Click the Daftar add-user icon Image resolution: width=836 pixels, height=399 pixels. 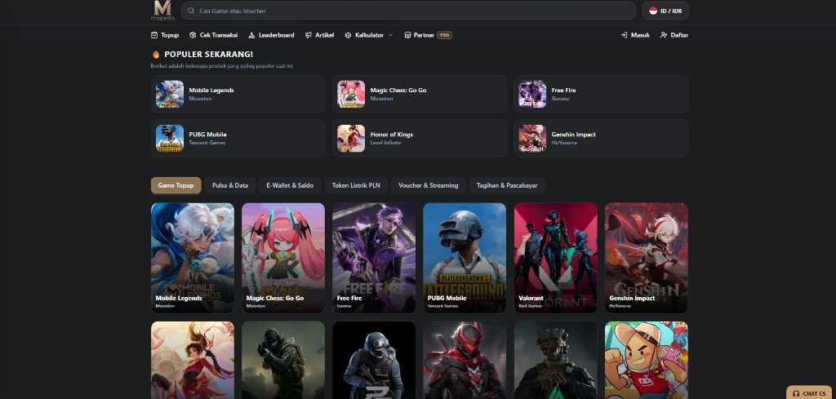coord(664,35)
